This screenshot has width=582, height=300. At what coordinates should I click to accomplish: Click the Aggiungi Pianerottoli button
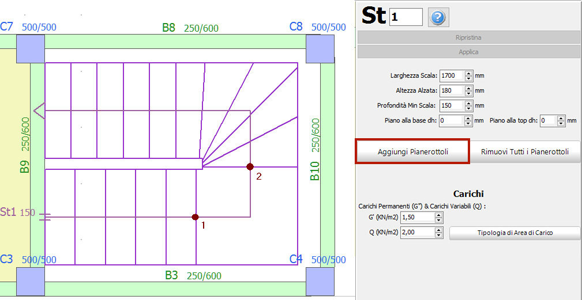click(x=412, y=152)
